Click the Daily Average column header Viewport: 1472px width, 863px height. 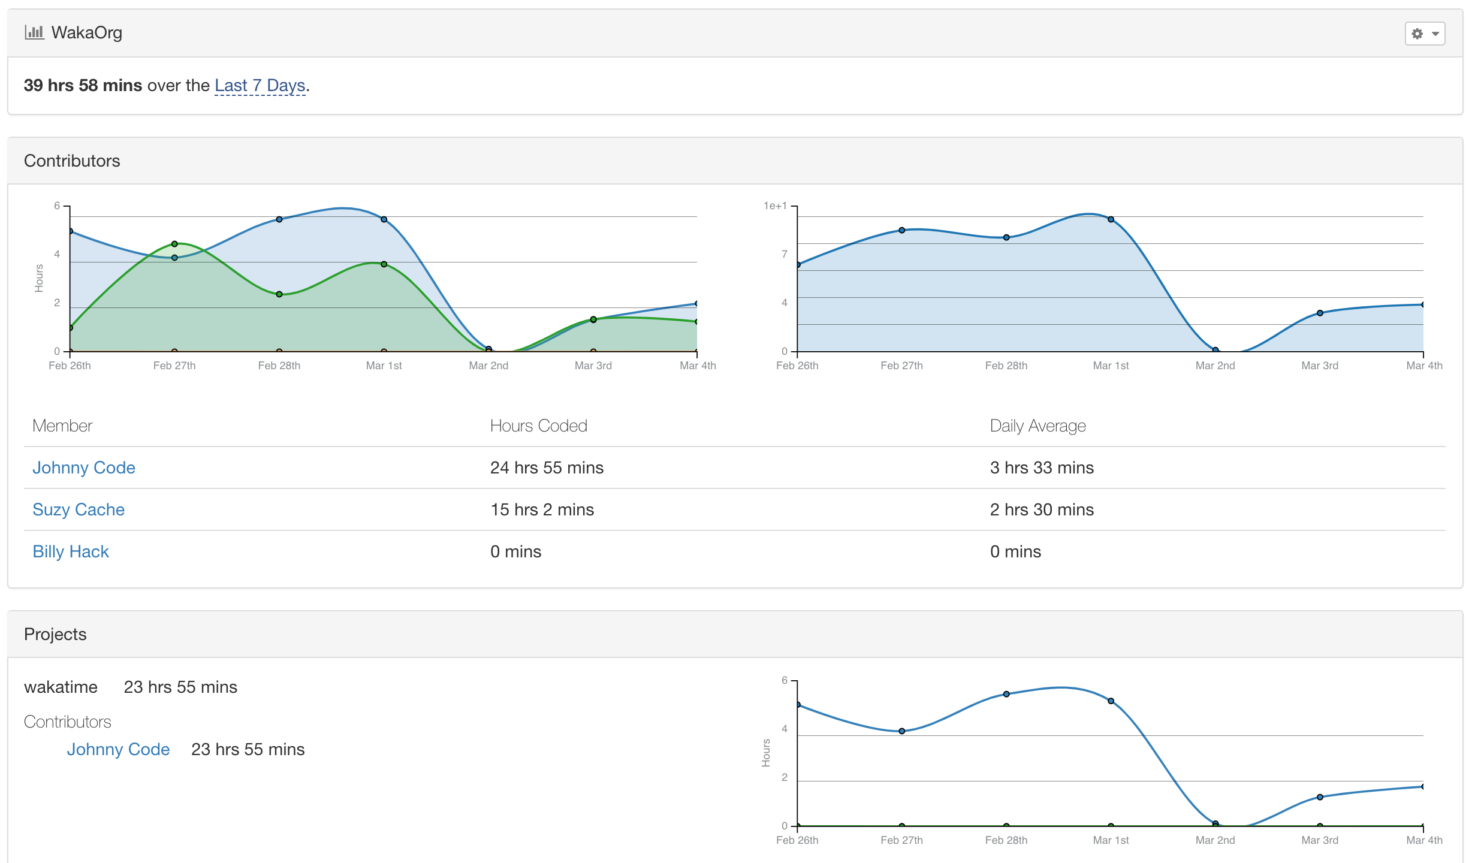coord(1037,426)
